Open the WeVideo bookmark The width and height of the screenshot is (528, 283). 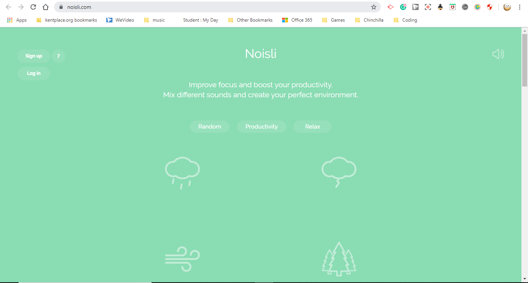pos(120,20)
